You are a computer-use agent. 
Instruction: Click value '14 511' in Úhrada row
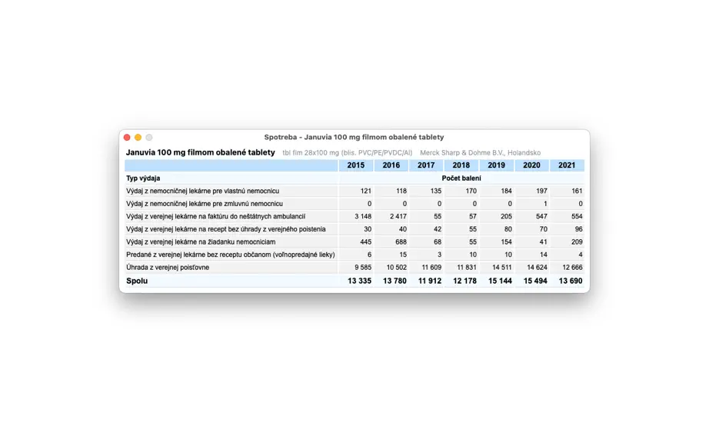pos(502,267)
